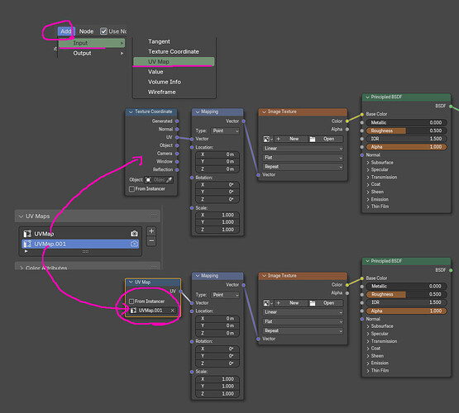The width and height of the screenshot is (459, 413).
Task: Adjust Alpha slider in upper Principled BSDF
Action: click(406, 147)
